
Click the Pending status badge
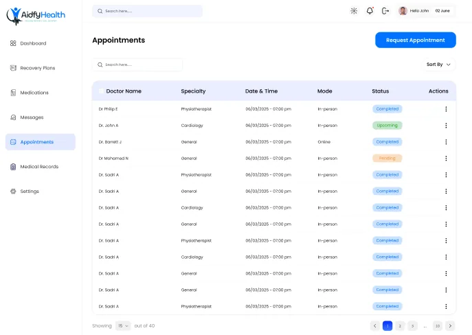[x=387, y=158]
